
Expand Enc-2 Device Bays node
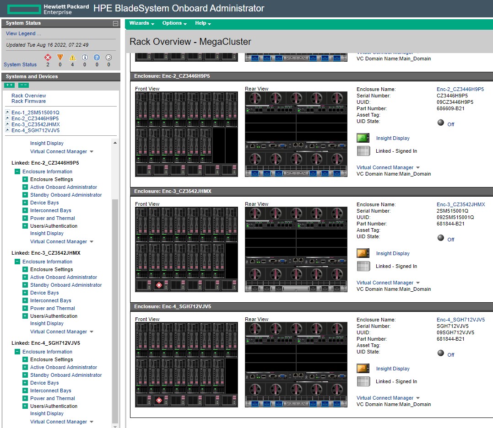25,203
